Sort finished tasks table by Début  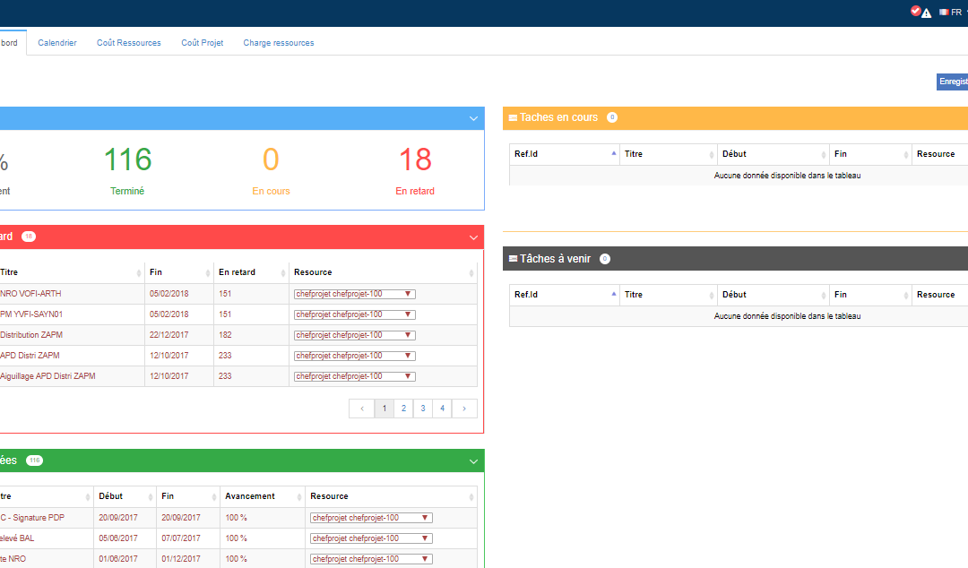(125, 496)
